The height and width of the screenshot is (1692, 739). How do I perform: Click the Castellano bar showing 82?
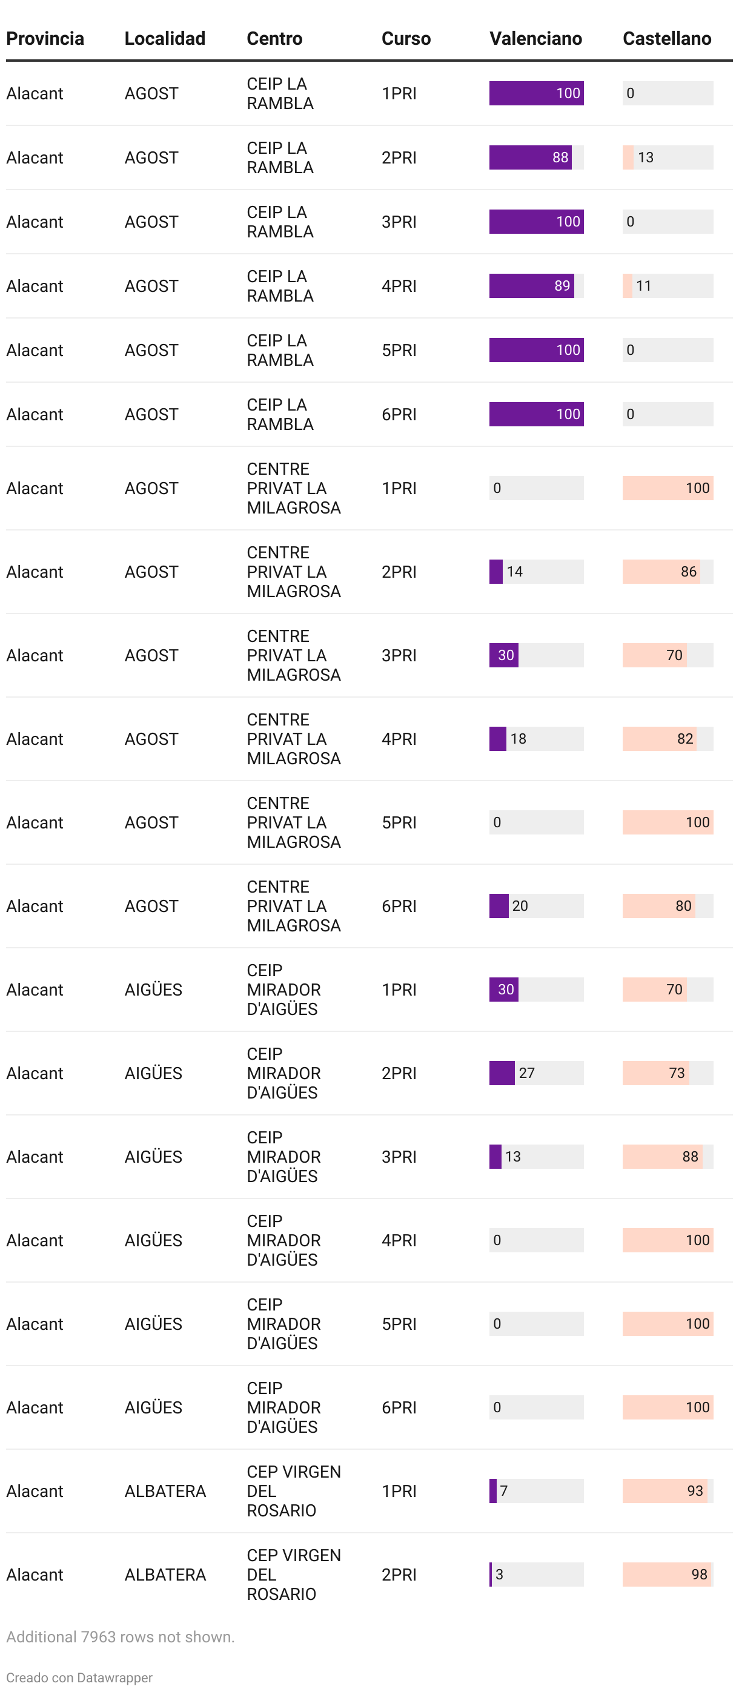659,738
